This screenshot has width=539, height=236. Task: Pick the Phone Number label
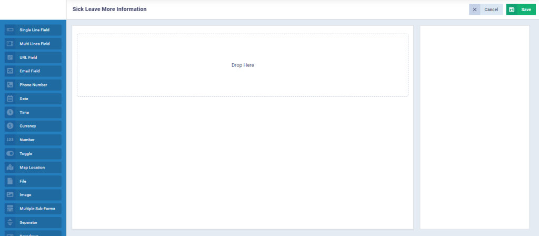click(x=33, y=85)
